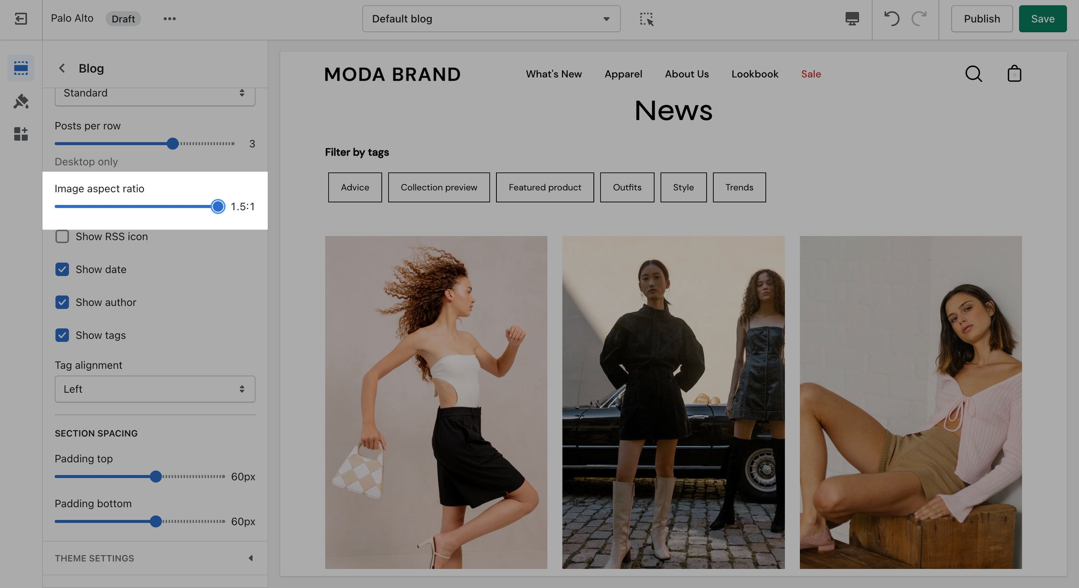The height and width of the screenshot is (588, 1079).
Task: Open the Theme settings paintbrush icon
Action: [x=21, y=101]
